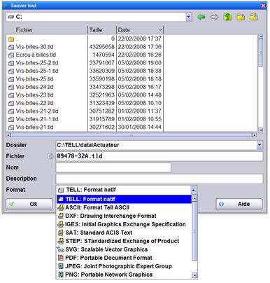Select file Vis-billes-25.tld

coord(34,79)
